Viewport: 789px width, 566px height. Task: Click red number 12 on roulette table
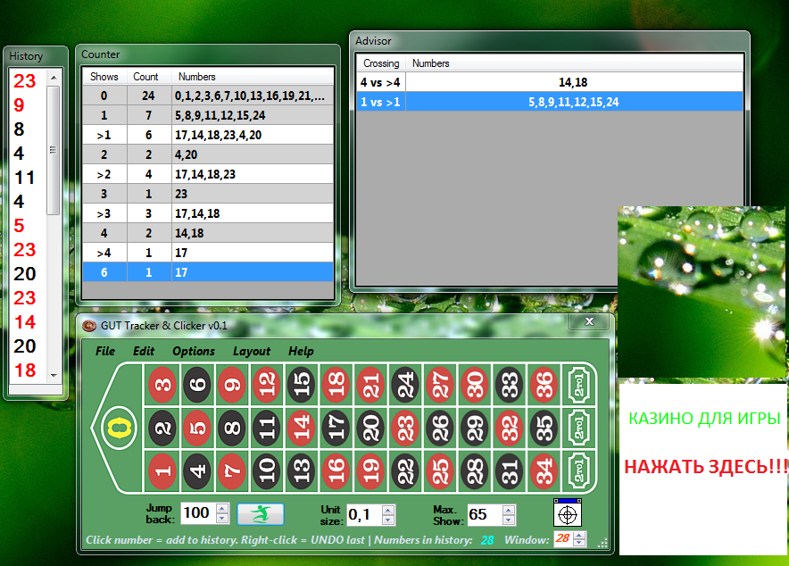(x=267, y=385)
